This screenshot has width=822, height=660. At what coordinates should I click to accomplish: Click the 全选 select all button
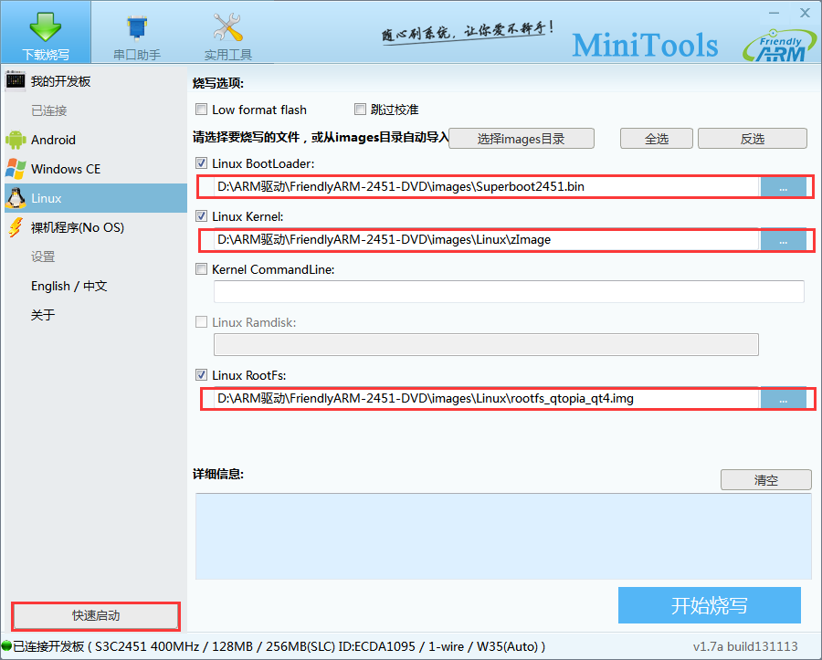(657, 139)
